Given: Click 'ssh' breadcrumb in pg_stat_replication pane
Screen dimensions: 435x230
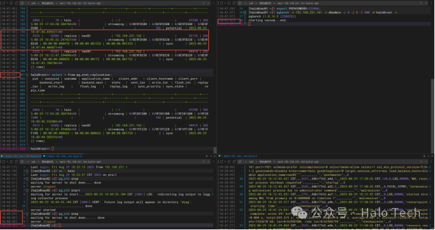Looking at the screenshot, I should (x=33, y=3).
